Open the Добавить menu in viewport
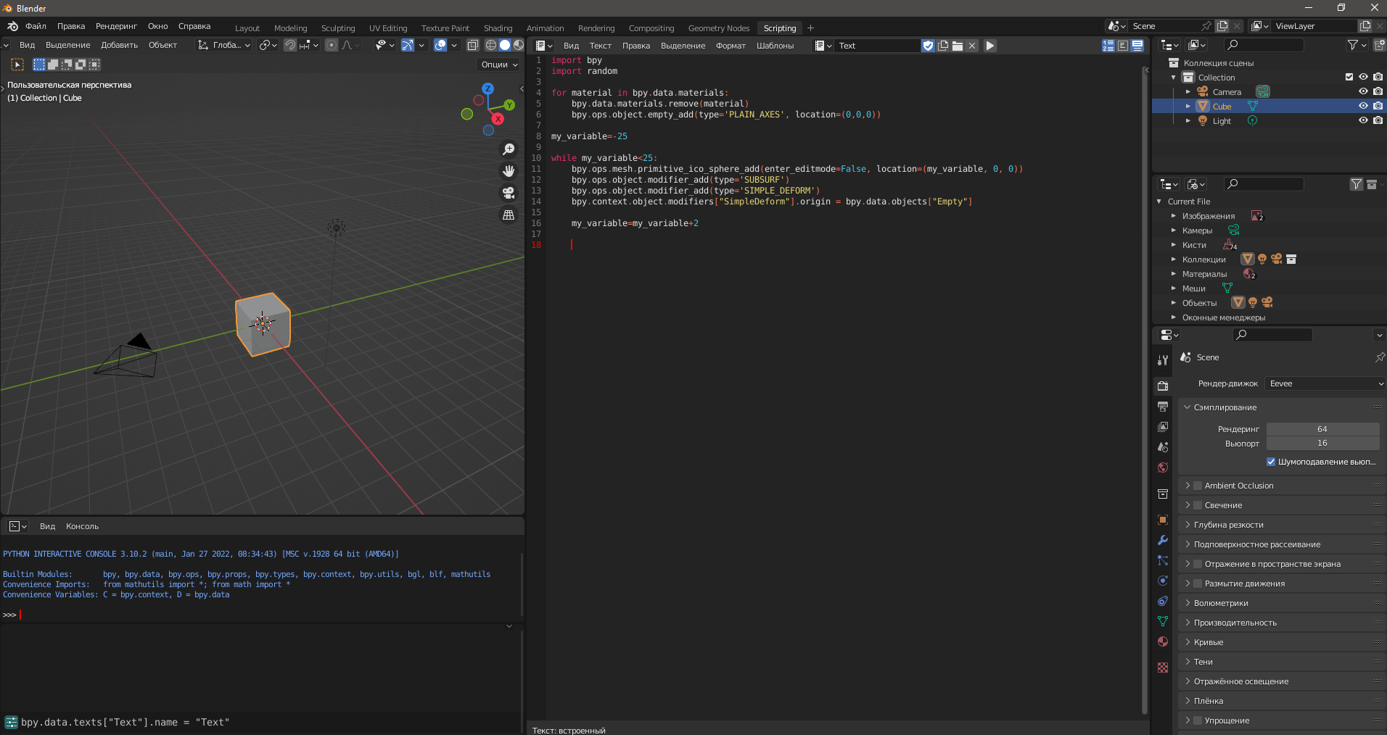1387x735 pixels. pyautogui.click(x=119, y=45)
